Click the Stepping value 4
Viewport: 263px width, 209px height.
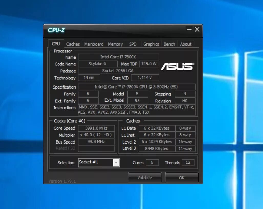(185, 94)
